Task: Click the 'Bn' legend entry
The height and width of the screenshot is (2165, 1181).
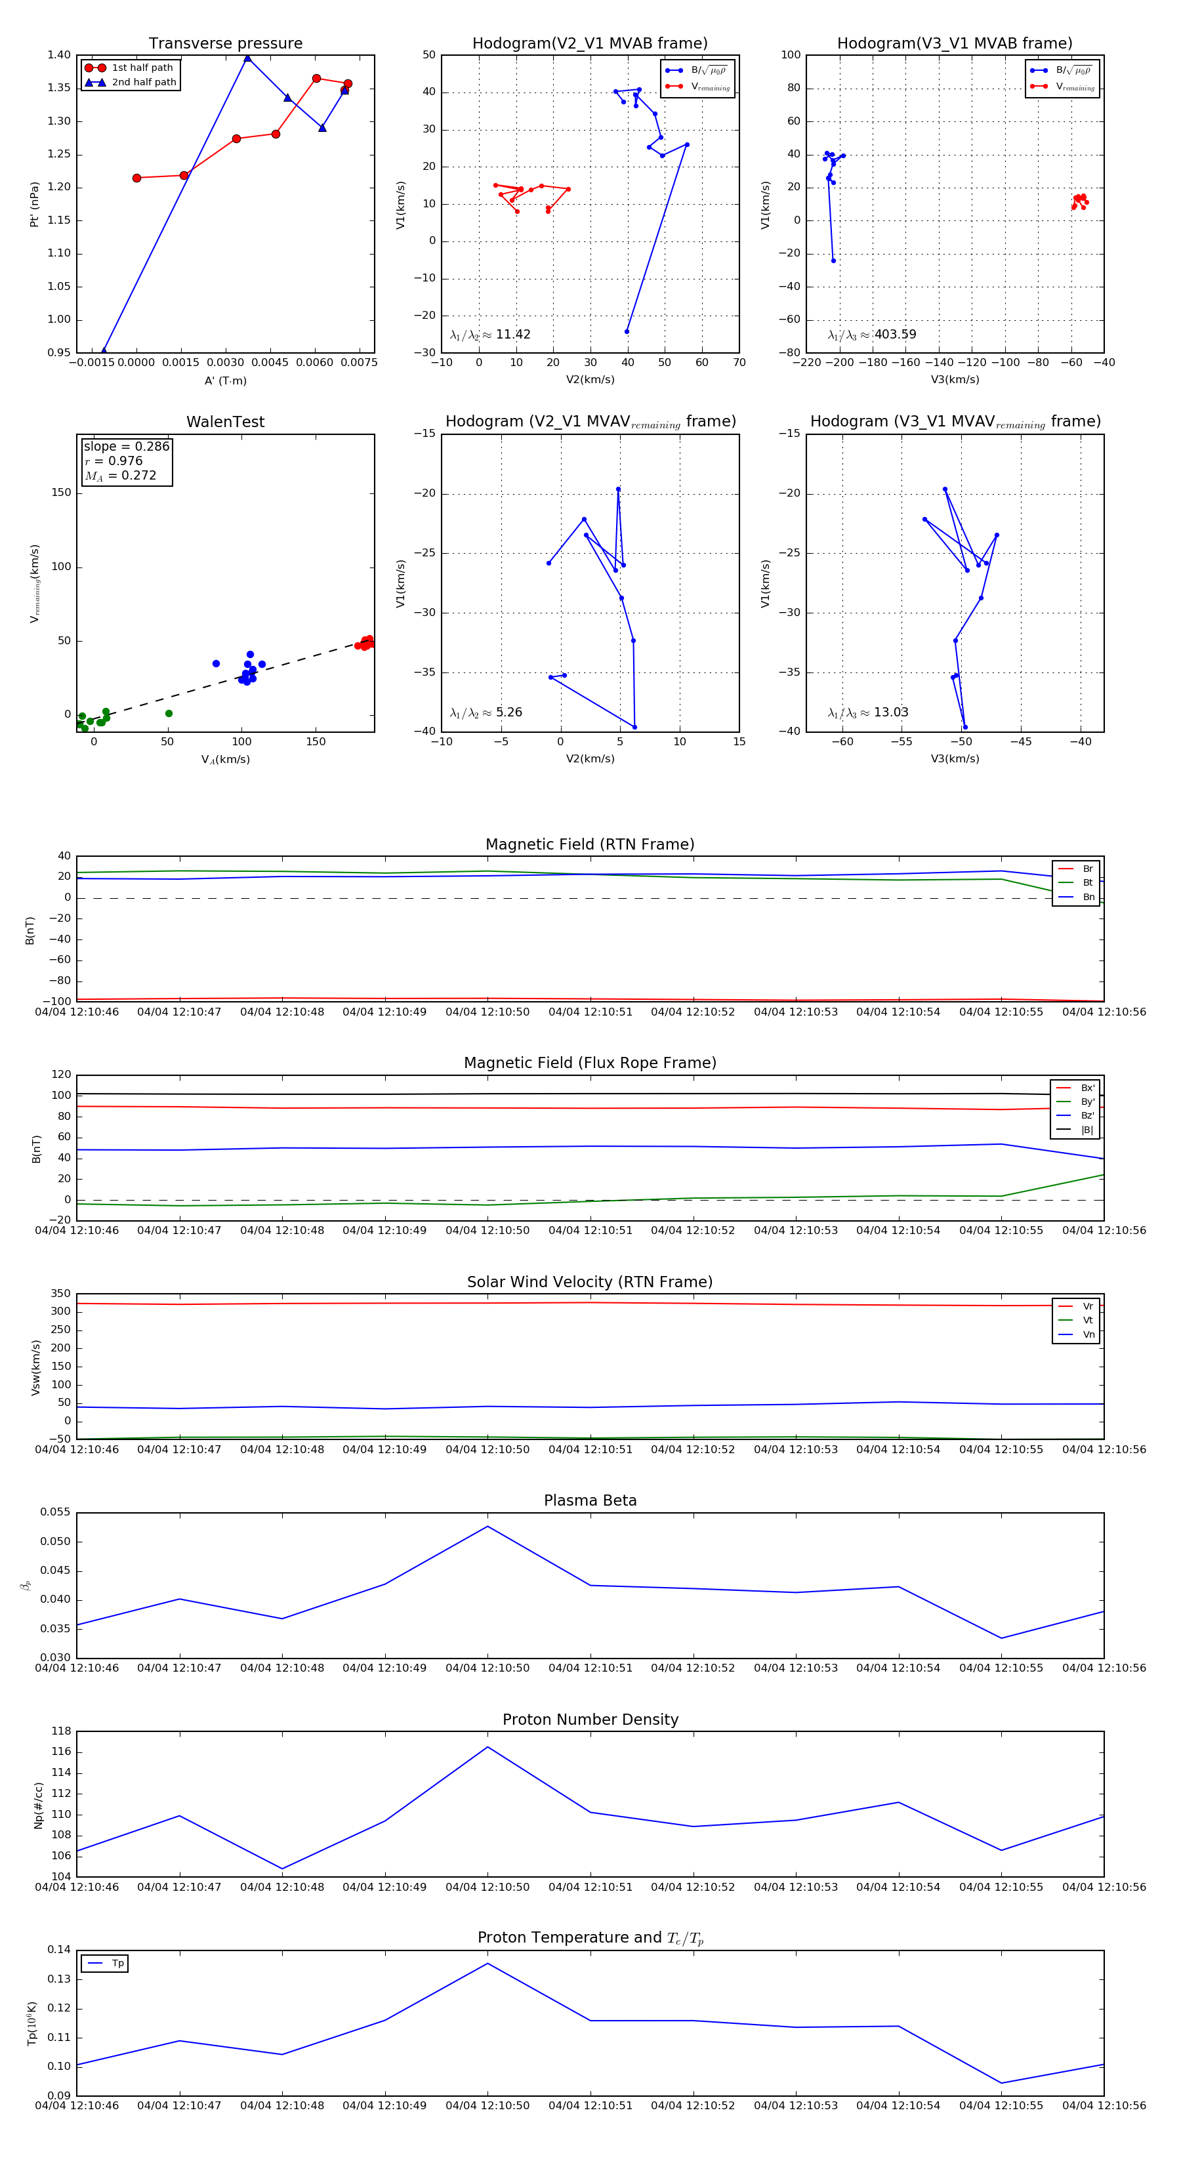Action: click(1076, 897)
